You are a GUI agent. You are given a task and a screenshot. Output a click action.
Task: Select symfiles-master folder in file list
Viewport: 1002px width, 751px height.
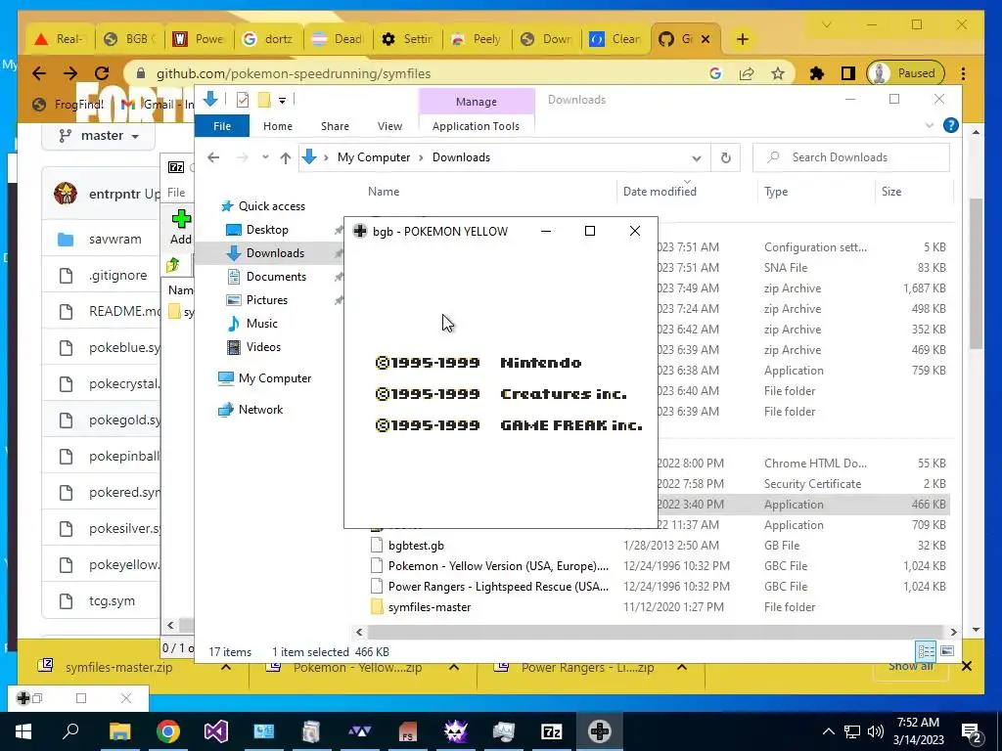click(x=430, y=606)
